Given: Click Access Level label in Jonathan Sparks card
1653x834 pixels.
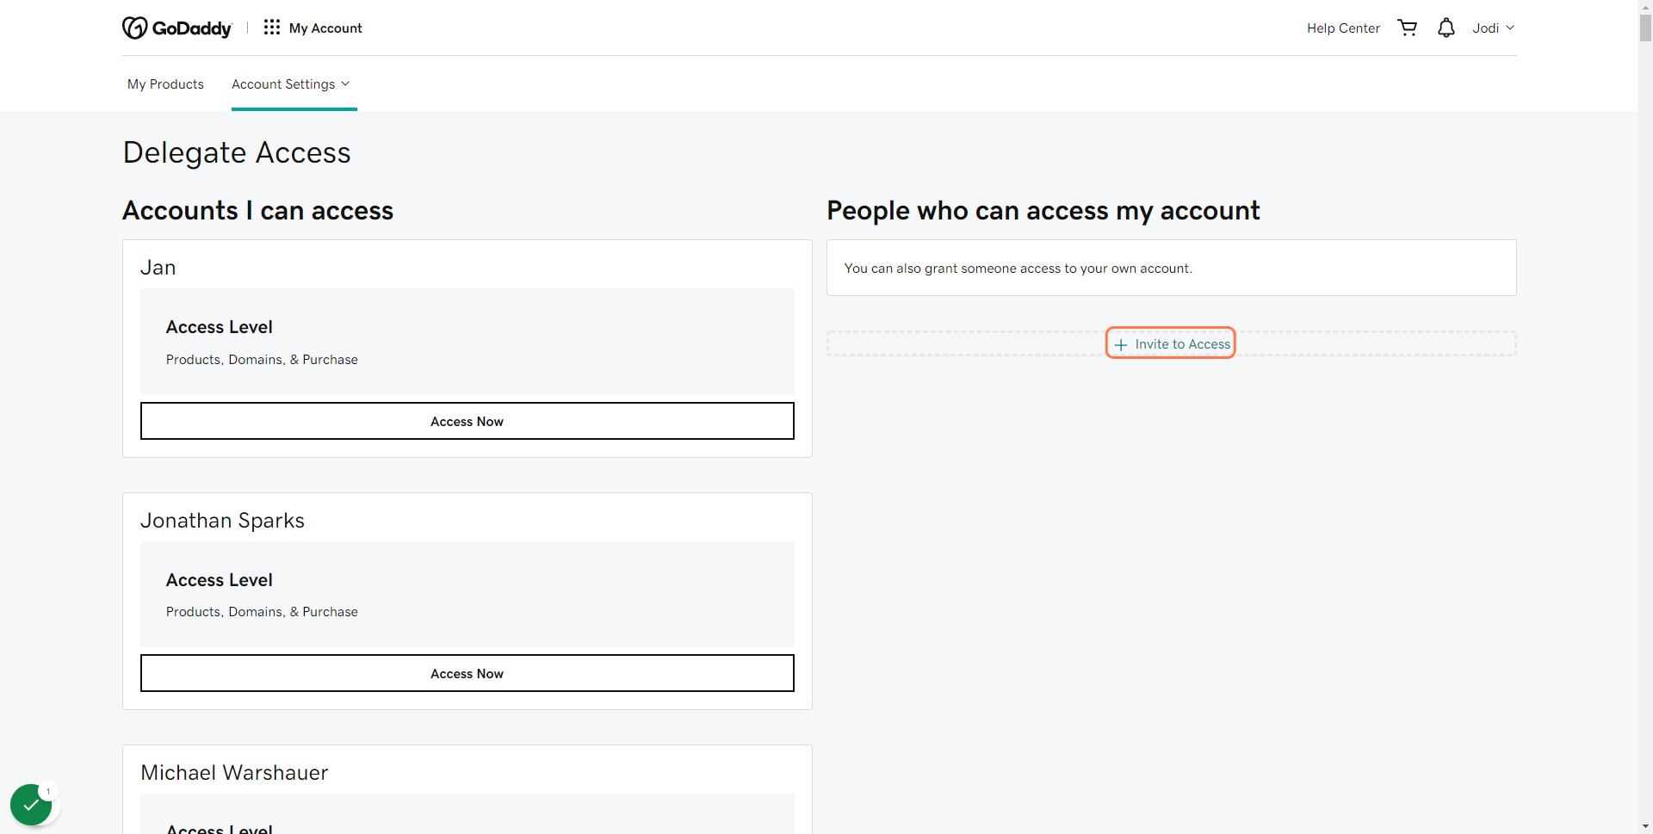Looking at the screenshot, I should tap(220, 580).
